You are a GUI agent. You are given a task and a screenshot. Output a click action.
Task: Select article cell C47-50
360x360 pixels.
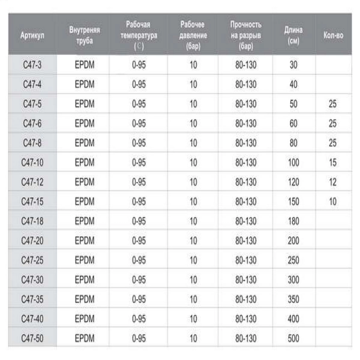click(x=32, y=338)
